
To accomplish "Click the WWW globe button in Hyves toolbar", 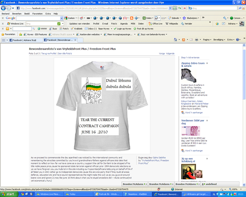I will pyautogui.click(x=42, y=29).
